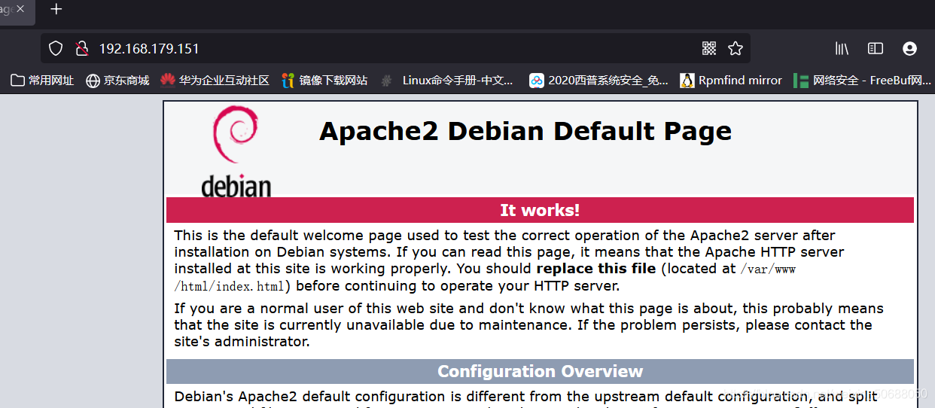The height and width of the screenshot is (408, 935).
Task: Close the current browser tab
Action: pyautogui.click(x=20, y=10)
